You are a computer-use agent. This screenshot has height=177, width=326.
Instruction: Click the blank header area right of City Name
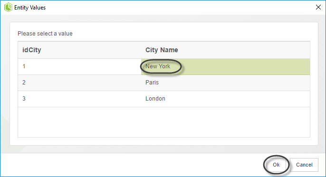pos(243,50)
